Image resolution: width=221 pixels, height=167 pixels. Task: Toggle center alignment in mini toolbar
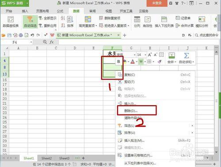pos(141,61)
